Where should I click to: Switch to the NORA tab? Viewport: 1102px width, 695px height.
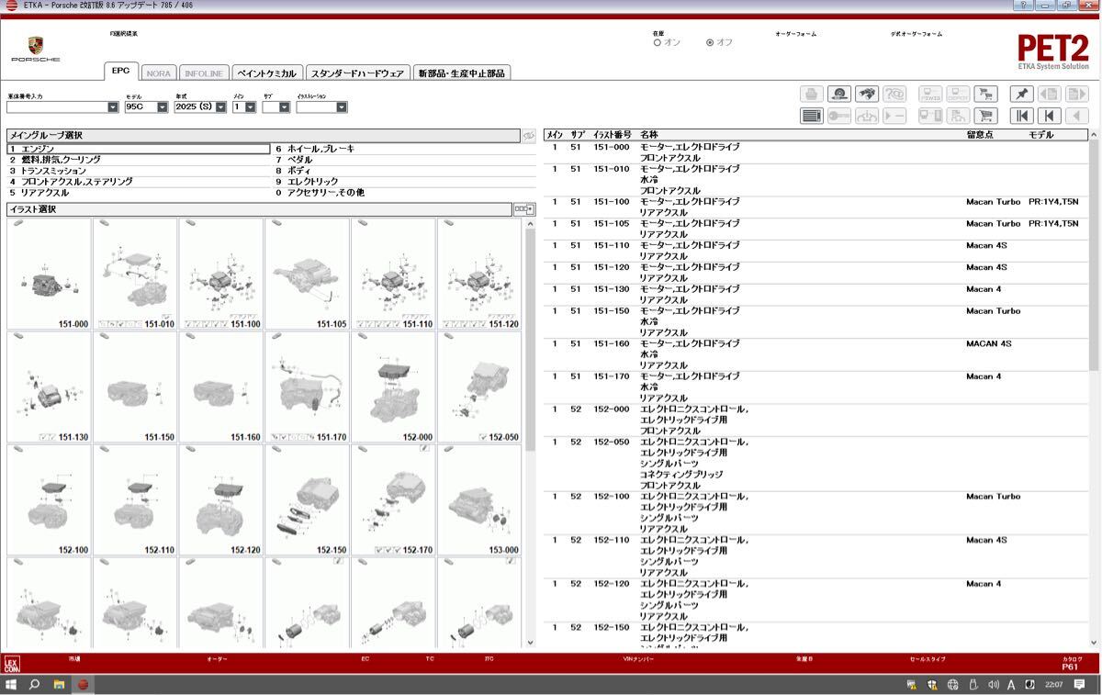tap(158, 72)
